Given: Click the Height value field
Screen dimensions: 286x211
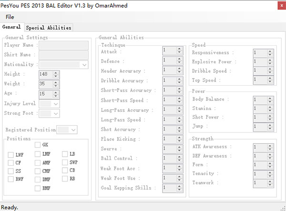Looking at the screenshot, I should (x=46, y=74).
